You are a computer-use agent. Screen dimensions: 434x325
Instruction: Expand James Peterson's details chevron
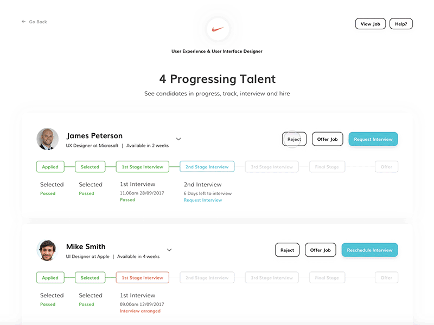[x=178, y=139]
